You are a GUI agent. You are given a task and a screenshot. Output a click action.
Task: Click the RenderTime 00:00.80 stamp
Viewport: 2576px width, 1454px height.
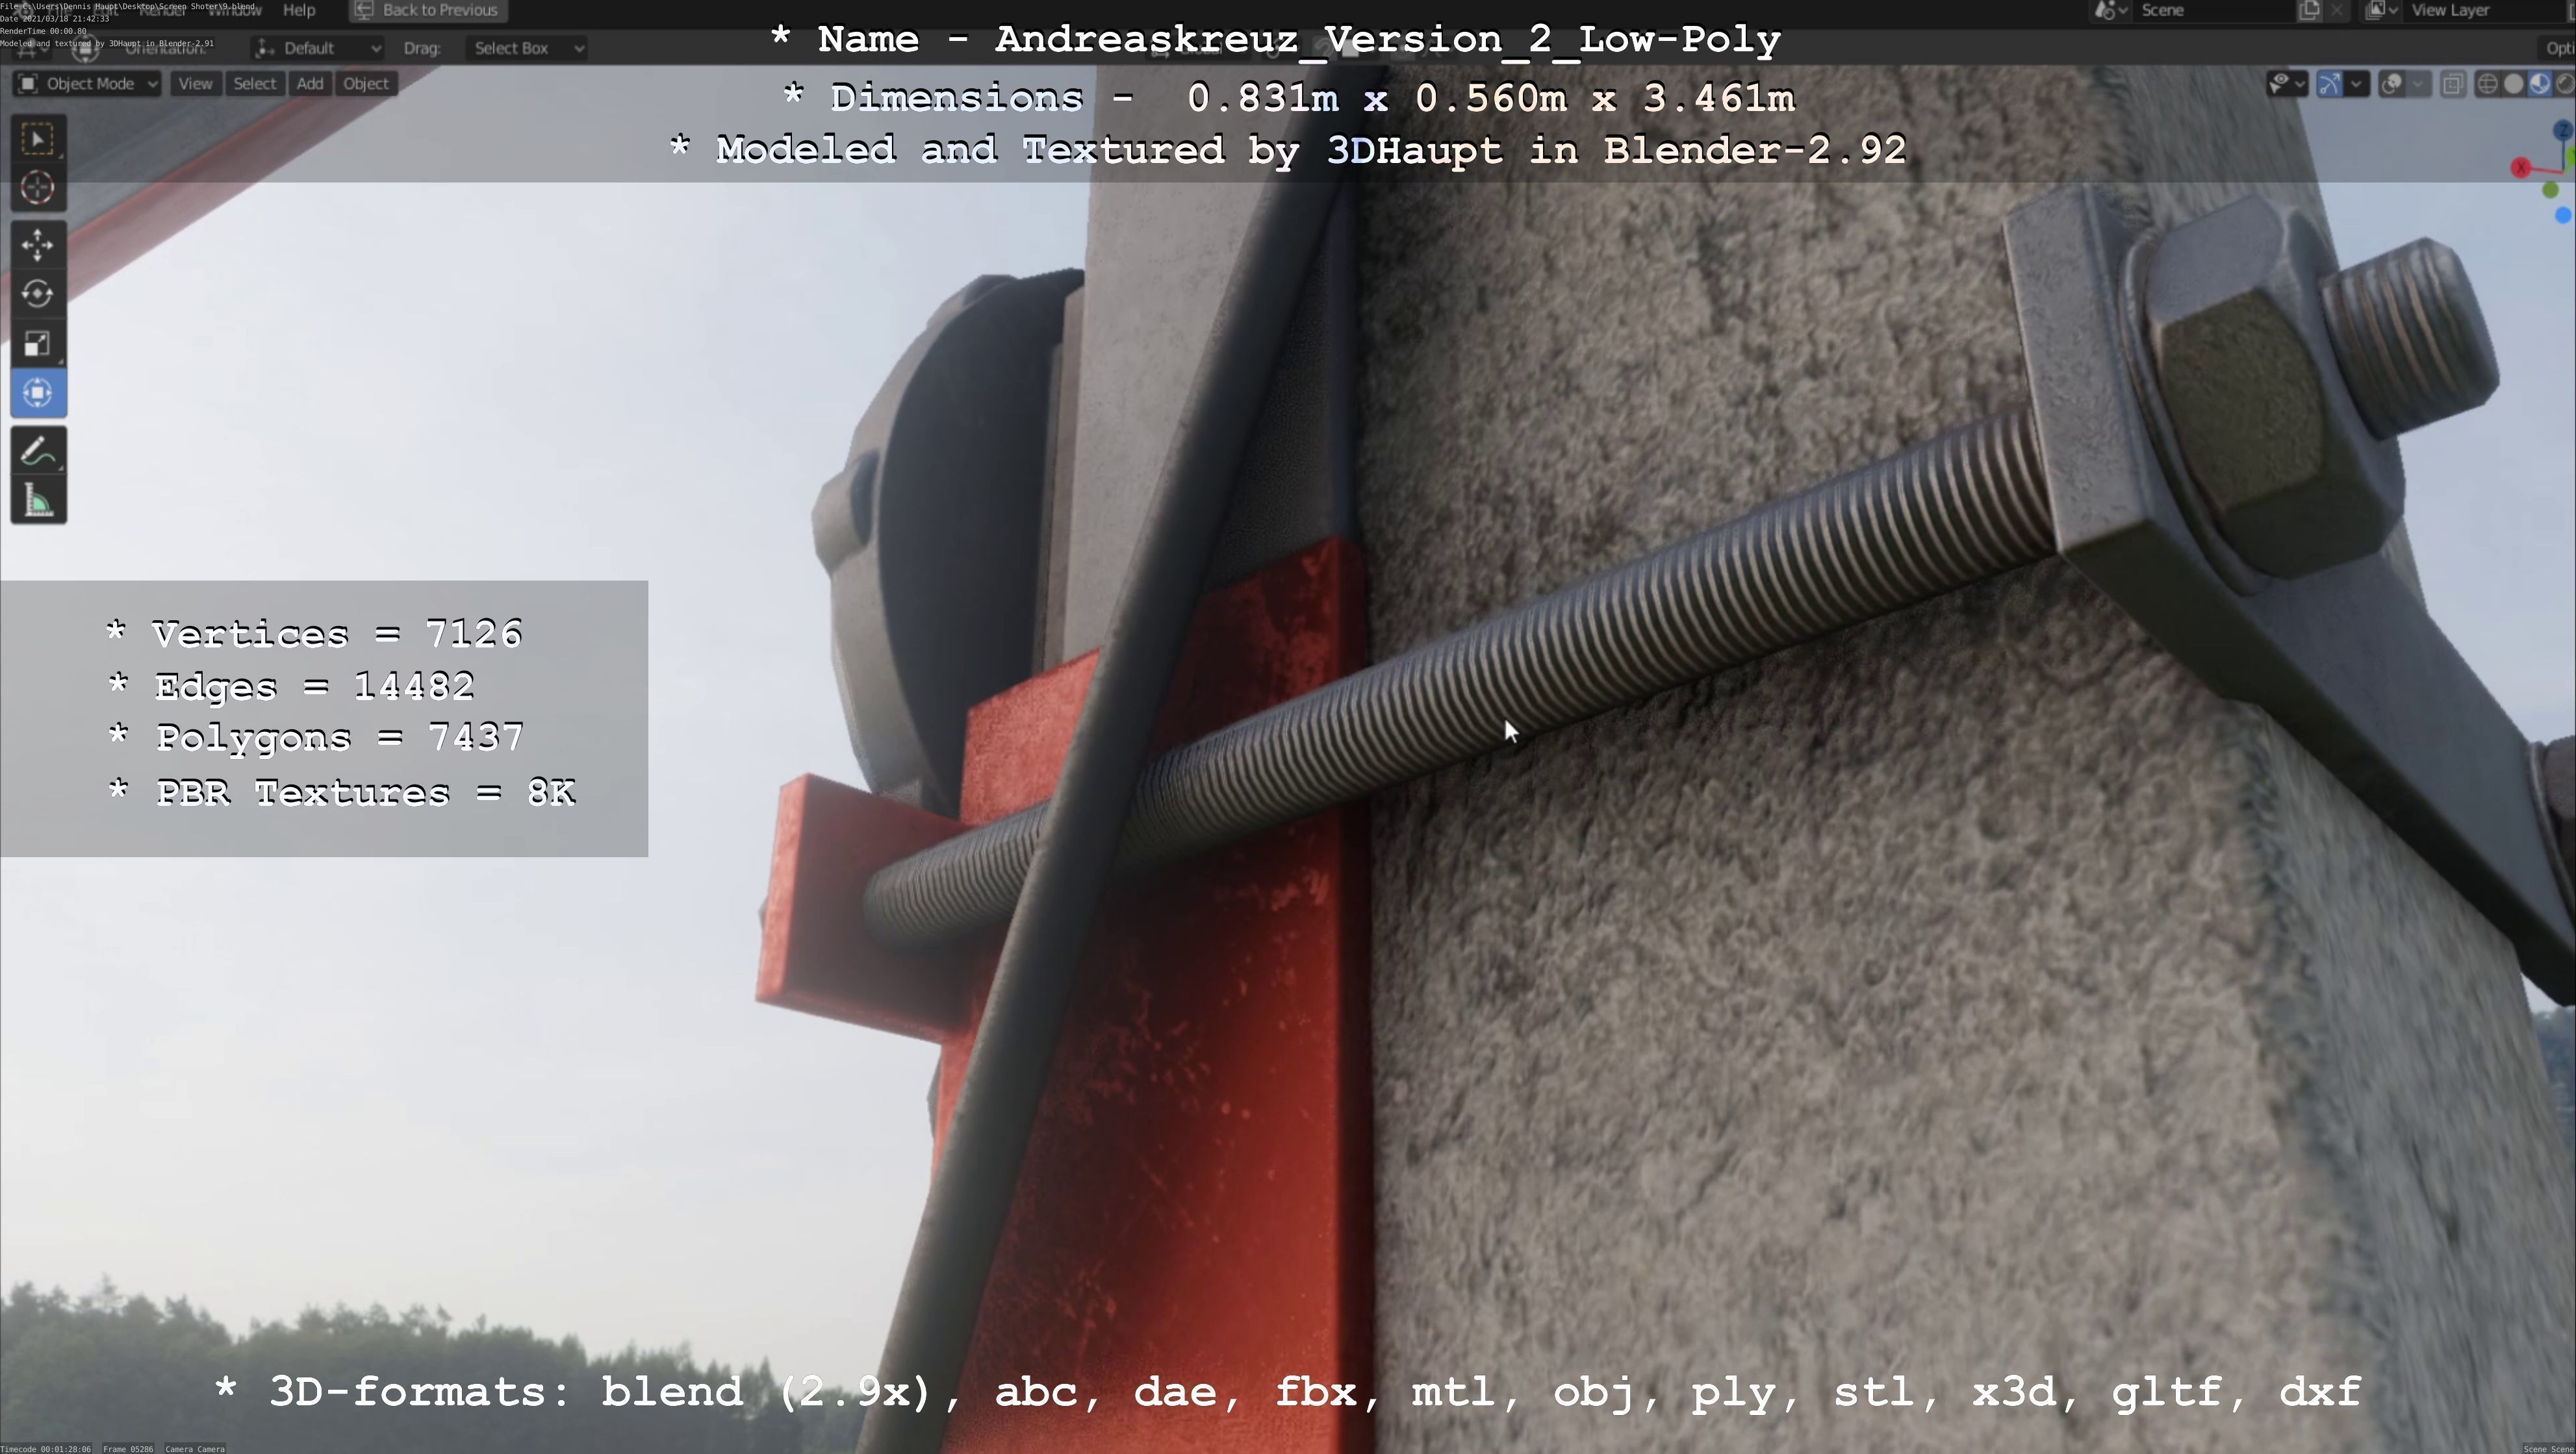pyautogui.click(x=44, y=31)
